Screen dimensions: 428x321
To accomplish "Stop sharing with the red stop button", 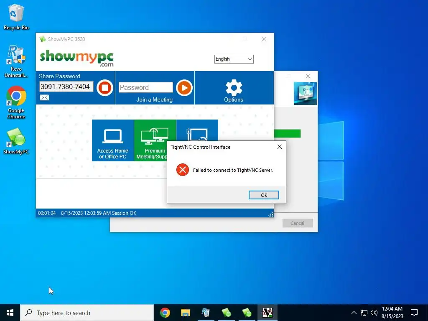I will [x=105, y=88].
